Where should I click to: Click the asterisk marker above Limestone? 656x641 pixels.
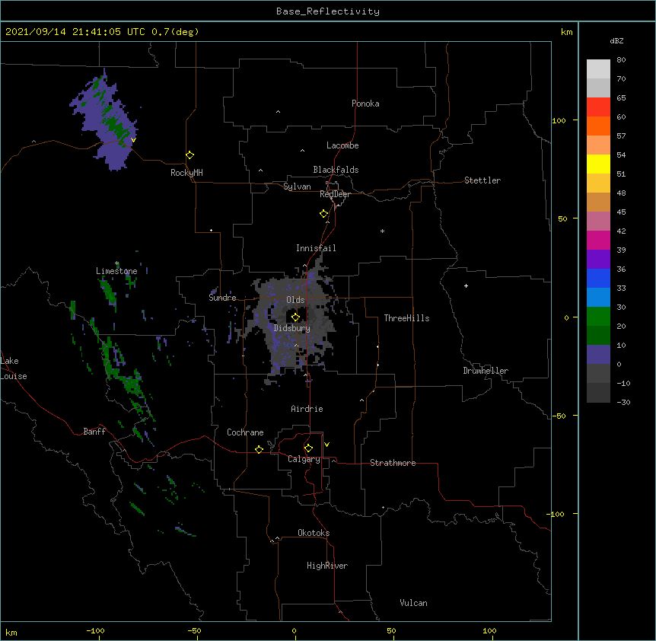(x=117, y=263)
